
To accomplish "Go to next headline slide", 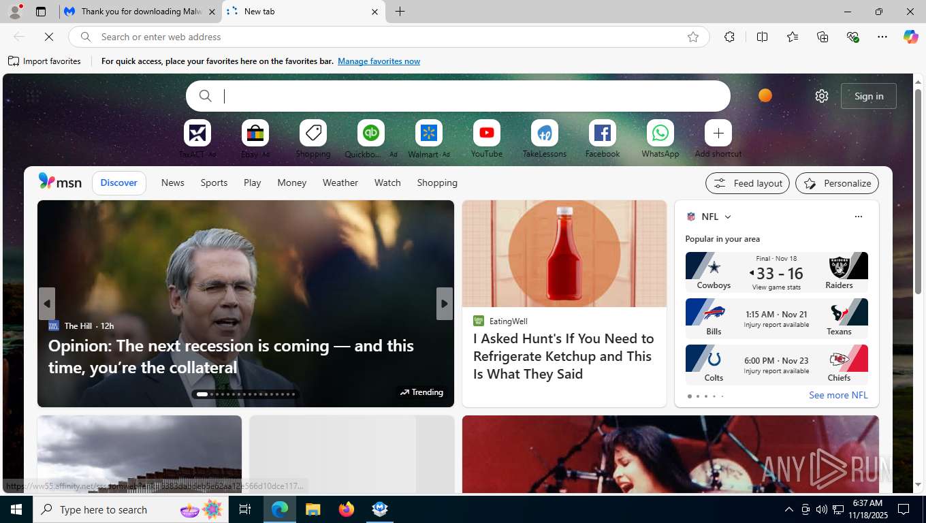I will point(444,304).
